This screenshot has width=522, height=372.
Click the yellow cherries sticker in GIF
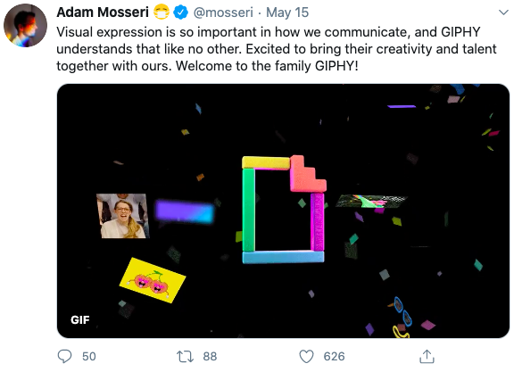coord(153,280)
